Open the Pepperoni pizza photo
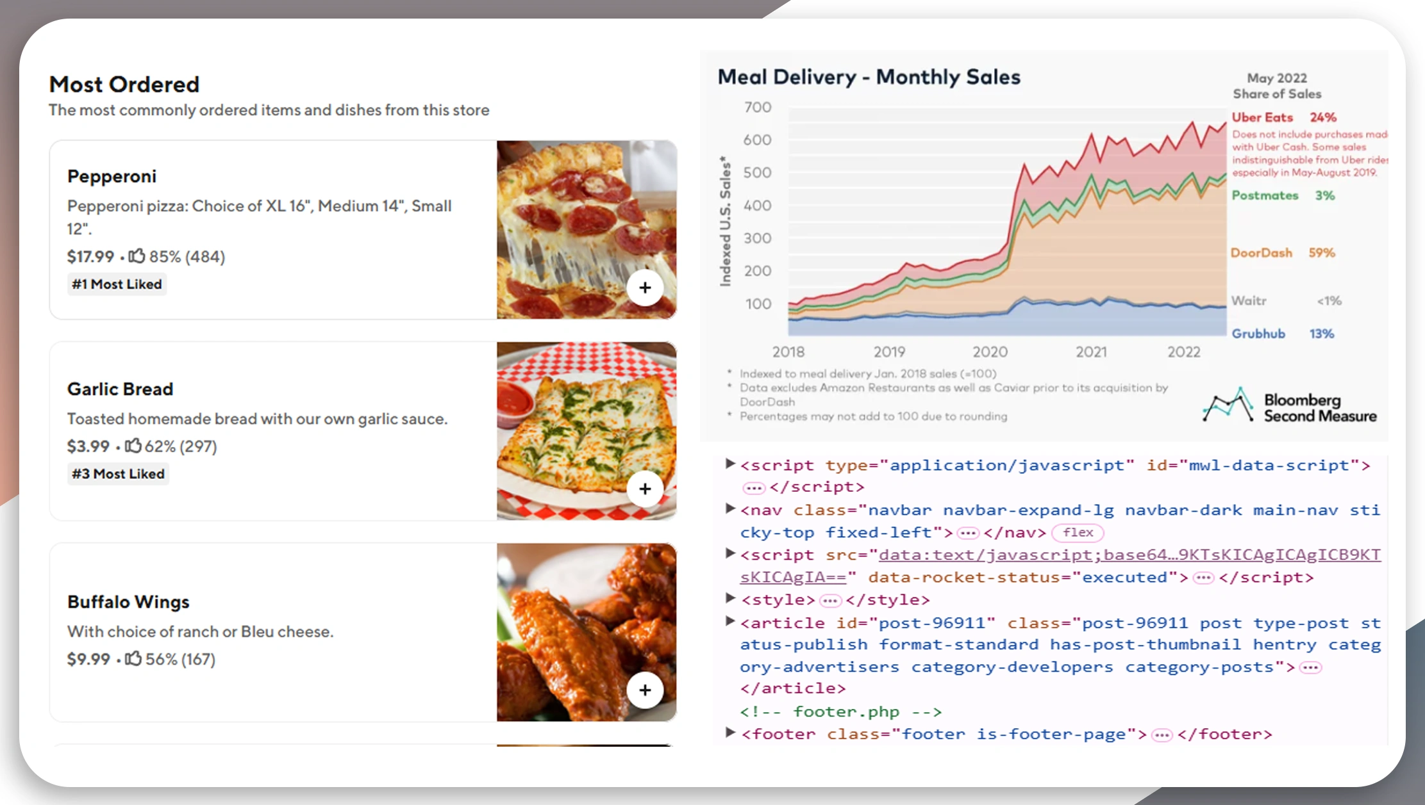This screenshot has height=805, width=1425. (x=587, y=229)
